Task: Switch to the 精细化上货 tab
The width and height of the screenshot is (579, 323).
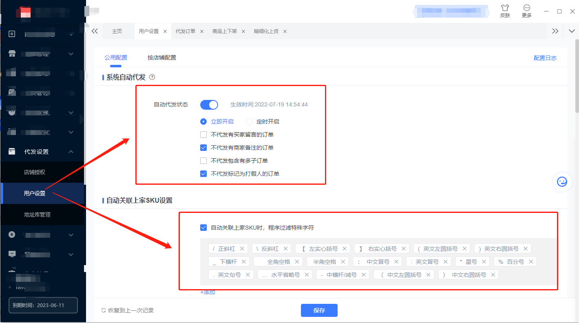Action: (266, 31)
